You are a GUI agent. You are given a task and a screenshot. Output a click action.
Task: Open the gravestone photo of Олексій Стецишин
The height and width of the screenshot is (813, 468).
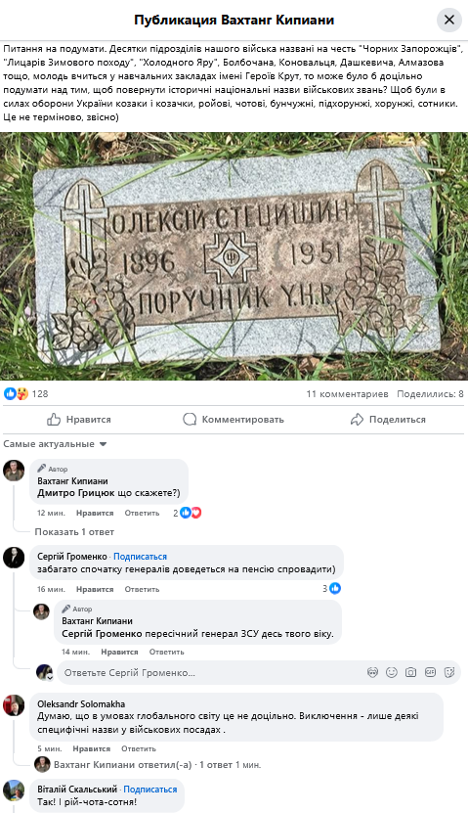[234, 256]
